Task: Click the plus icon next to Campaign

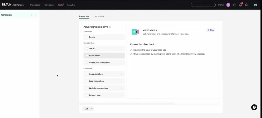Action: click(31, 15)
